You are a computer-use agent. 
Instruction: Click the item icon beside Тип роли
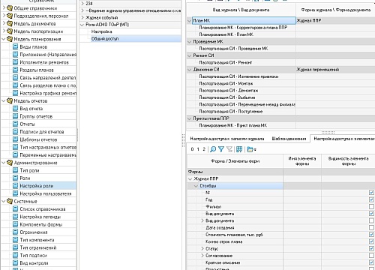point(16,170)
